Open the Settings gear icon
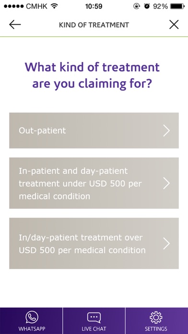The image size is (188, 334). [156, 318]
